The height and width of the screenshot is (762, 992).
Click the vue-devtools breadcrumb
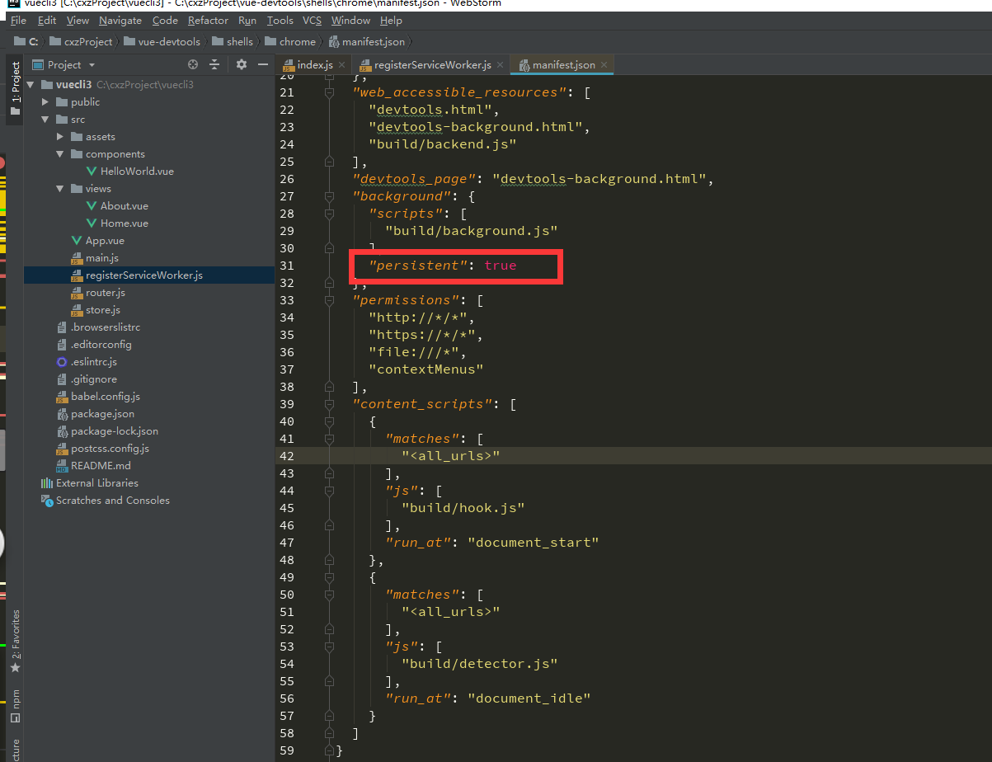pyautogui.click(x=163, y=41)
